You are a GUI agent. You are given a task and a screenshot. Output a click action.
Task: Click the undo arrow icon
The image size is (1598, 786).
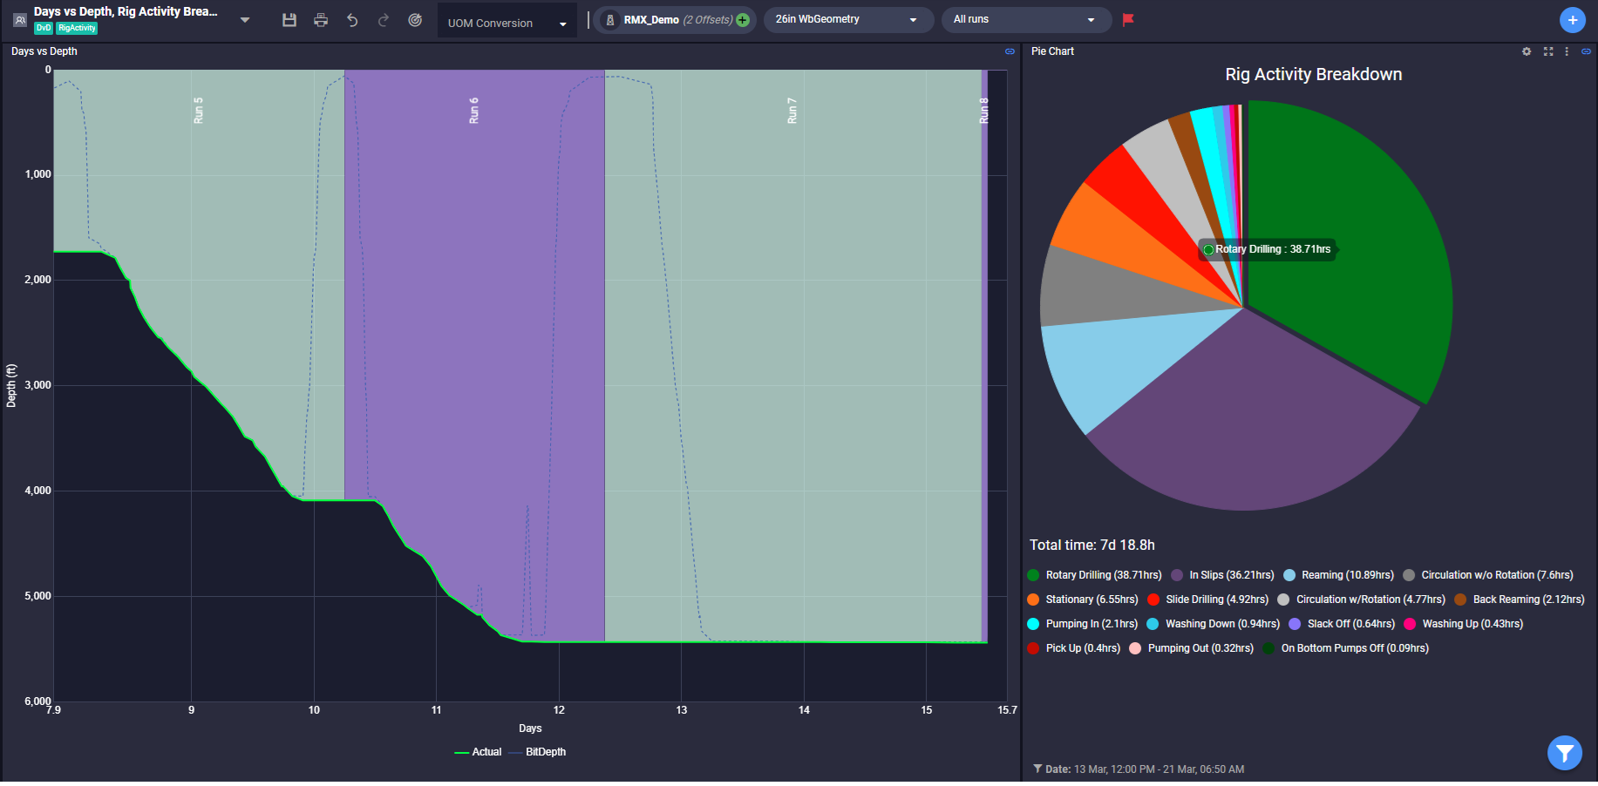pos(352,20)
